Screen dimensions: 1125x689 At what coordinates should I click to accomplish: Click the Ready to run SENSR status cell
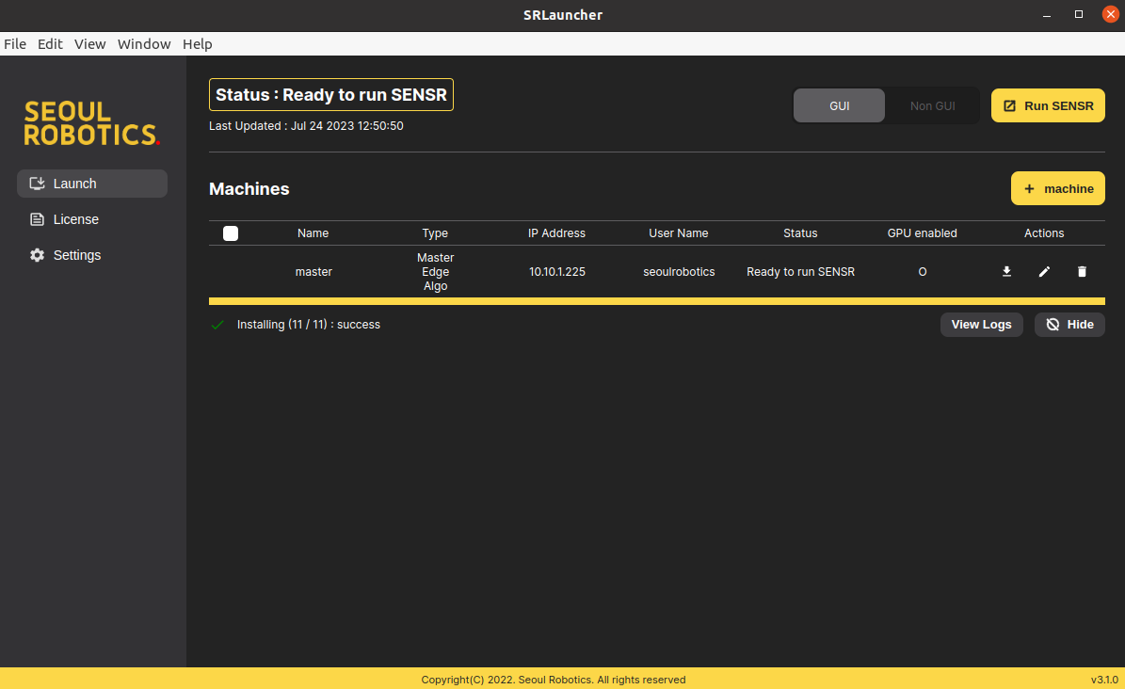801,272
